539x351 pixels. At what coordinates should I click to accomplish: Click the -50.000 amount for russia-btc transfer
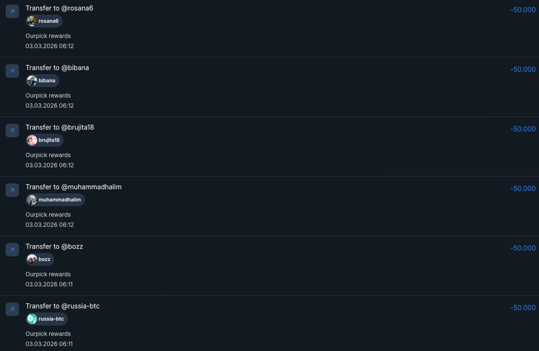click(x=523, y=307)
